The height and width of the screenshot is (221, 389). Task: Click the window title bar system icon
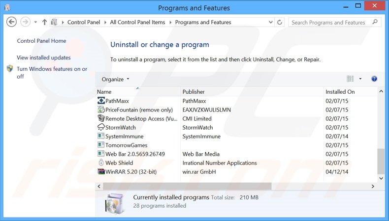coord(7,8)
